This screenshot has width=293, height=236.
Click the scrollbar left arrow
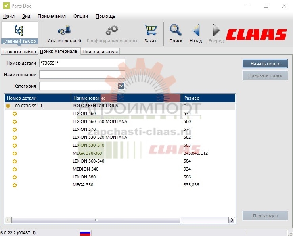[x=8, y=220]
